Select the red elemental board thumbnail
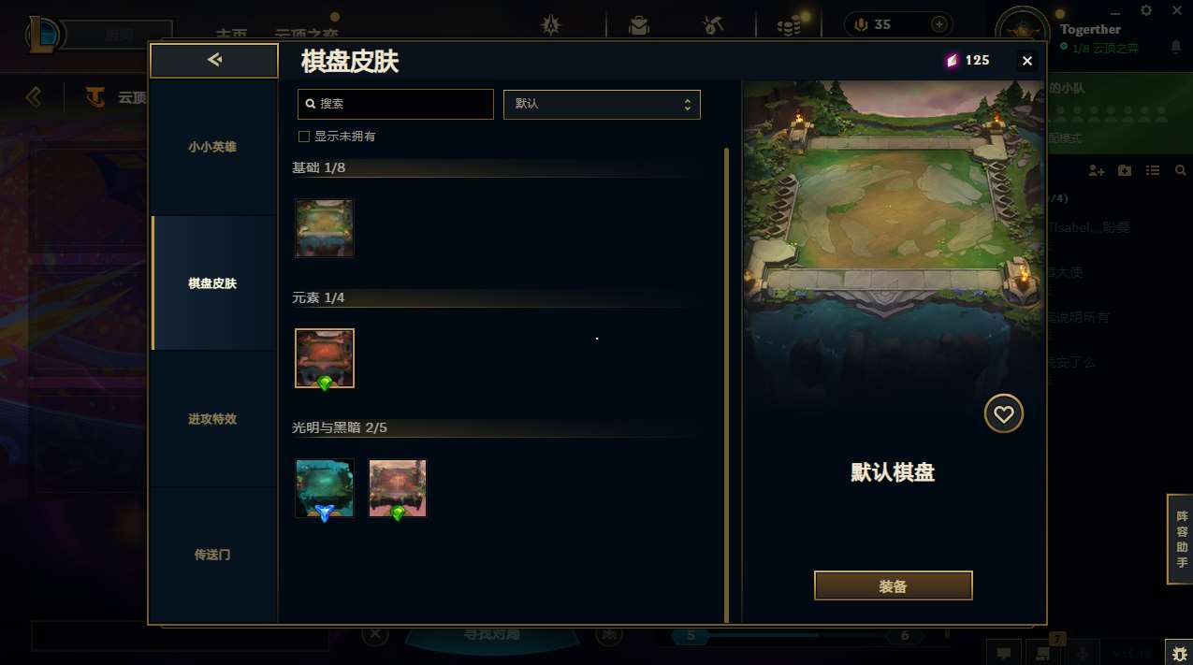 coord(325,358)
